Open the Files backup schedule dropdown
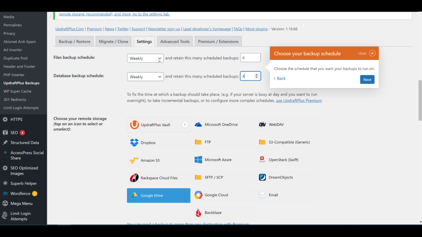Viewport: 422px width, 237px height. point(145,58)
